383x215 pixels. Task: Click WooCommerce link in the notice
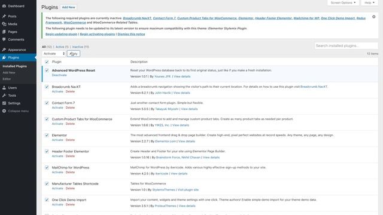tap(75, 23)
